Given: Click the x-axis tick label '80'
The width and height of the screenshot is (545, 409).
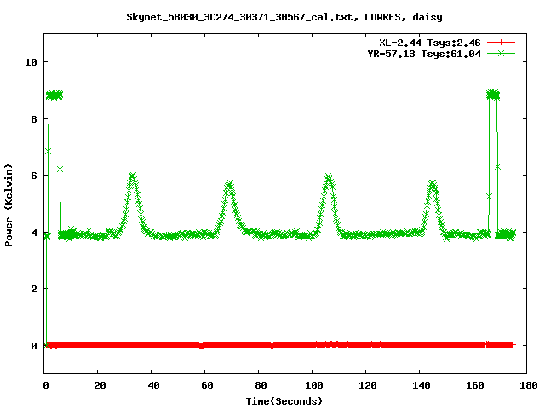Looking at the screenshot, I should click(x=261, y=385).
